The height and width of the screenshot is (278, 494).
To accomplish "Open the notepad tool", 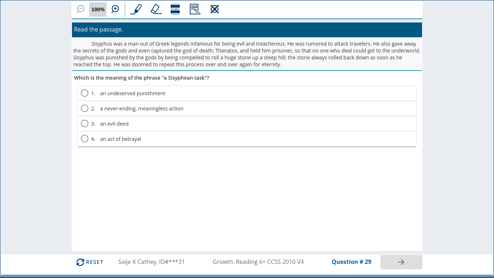I will tap(195, 9).
